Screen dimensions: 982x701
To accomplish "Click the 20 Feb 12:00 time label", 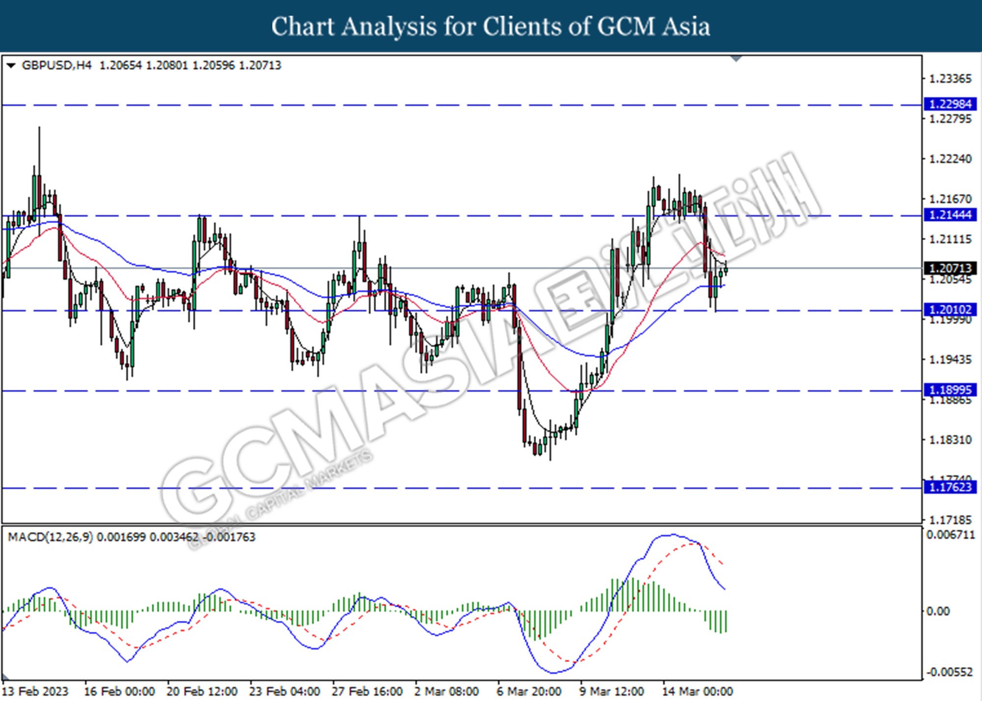I will tap(202, 691).
